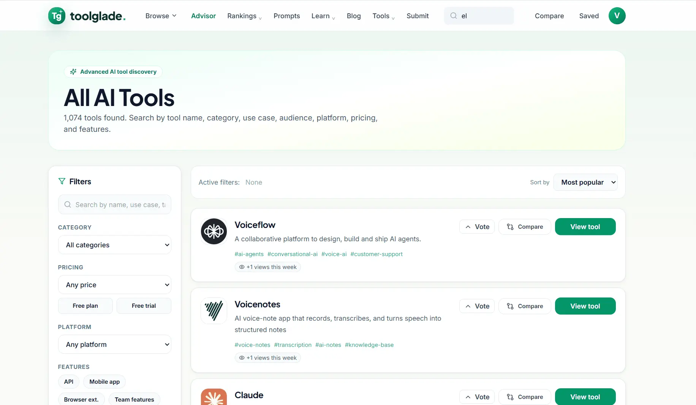This screenshot has height=405, width=696.
Task: Upvote Voicenotes with the Vote button
Action: click(477, 306)
